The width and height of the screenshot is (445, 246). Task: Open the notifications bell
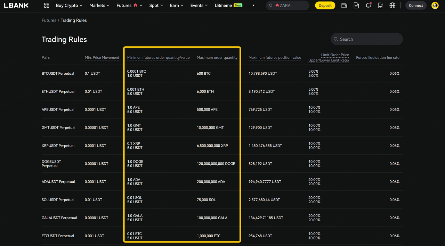(368, 6)
